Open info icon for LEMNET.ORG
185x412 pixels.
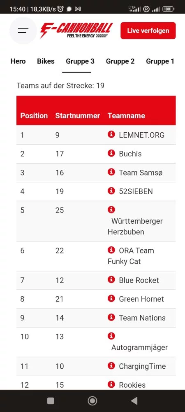(x=111, y=134)
